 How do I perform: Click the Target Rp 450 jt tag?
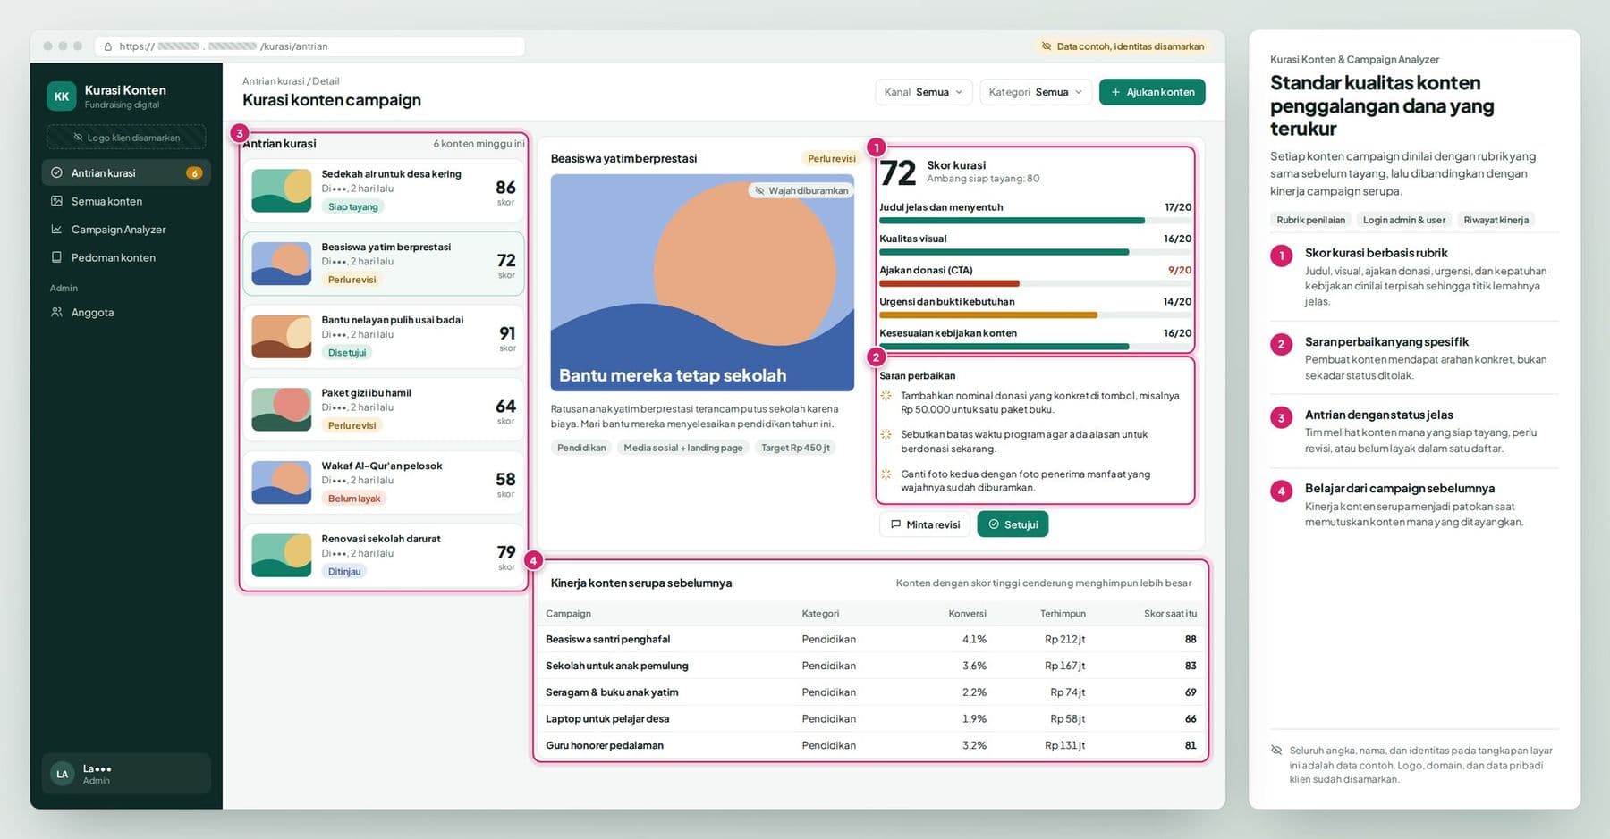pyautogui.click(x=795, y=448)
